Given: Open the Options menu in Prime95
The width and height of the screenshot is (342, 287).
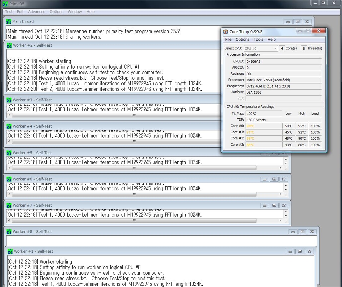Looking at the screenshot, I should [56, 12].
